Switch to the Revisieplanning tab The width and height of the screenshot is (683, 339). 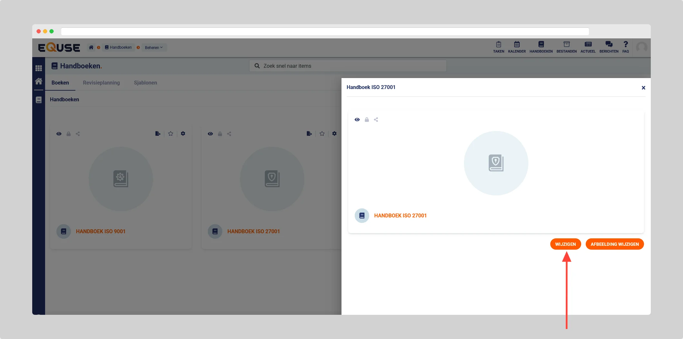coord(101,83)
